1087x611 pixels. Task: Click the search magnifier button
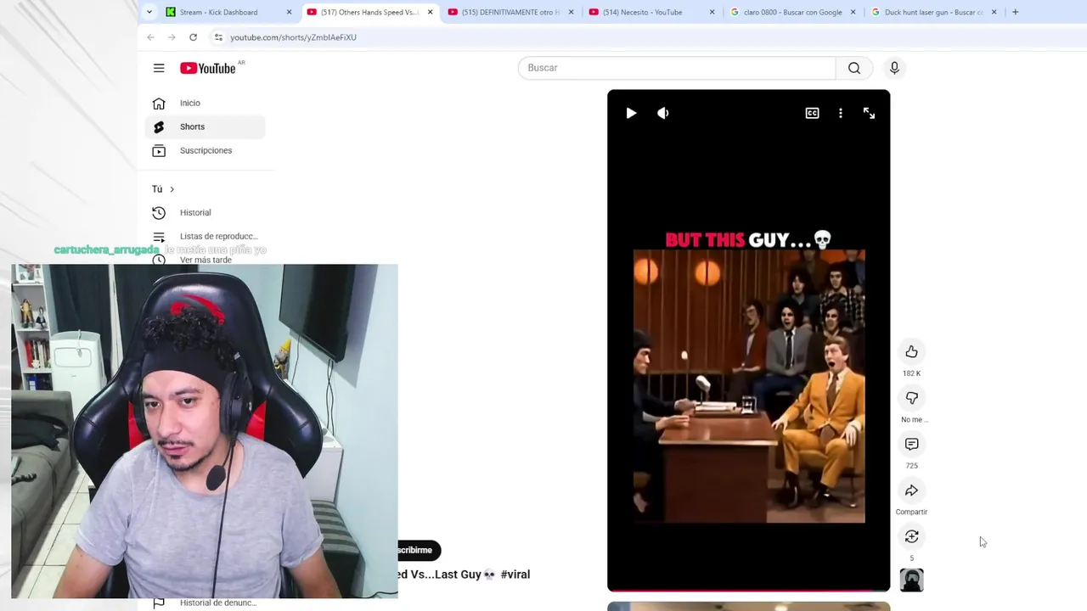pyautogui.click(x=854, y=68)
